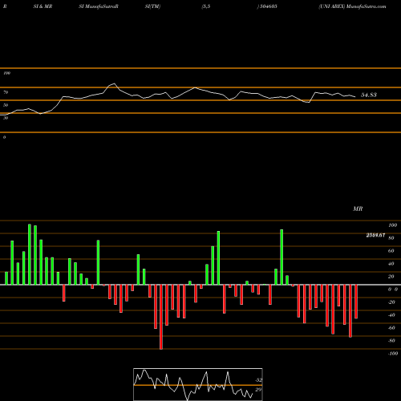Click the 52 value in mini chart
This screenshot has width=401, height=401.
click(x=258, y=380)
